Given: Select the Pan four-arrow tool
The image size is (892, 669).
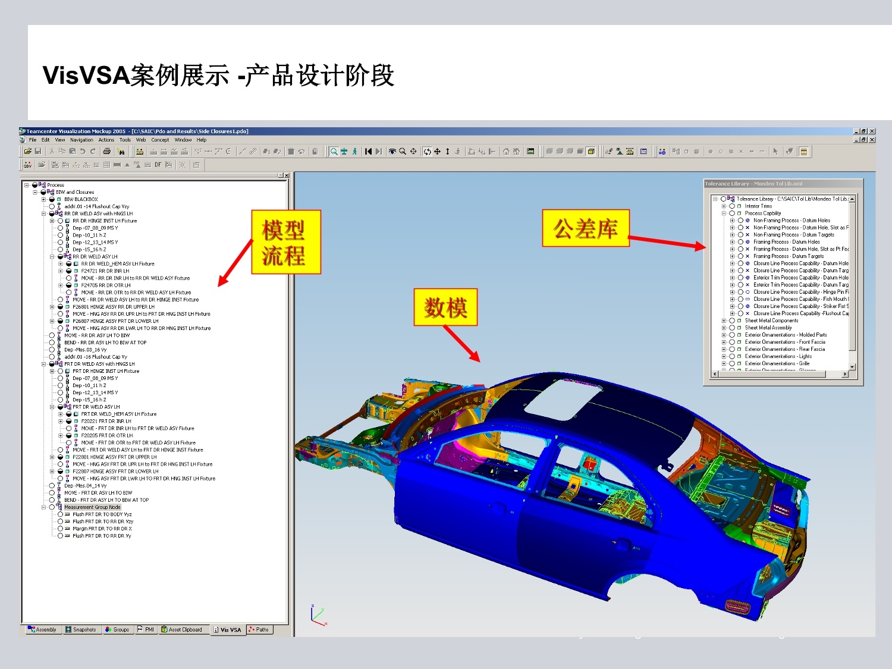Looking at the screenshot, I should click(x=438, y=152).
